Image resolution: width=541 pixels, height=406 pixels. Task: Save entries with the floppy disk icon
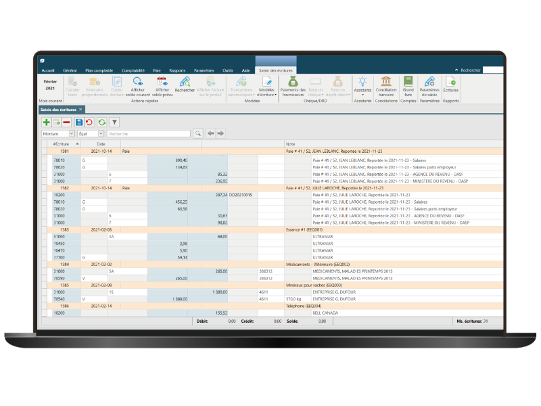[x=79, y=122]
